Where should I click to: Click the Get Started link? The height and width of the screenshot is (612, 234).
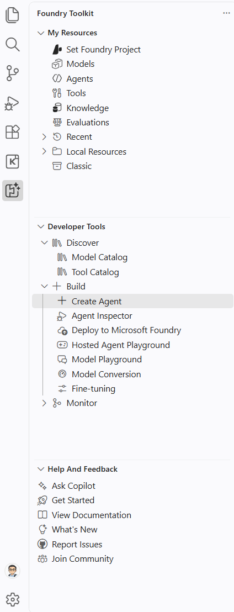tap(73, 500)
